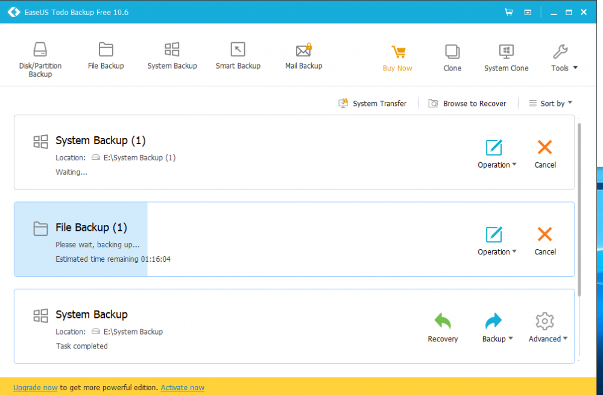Open Mail Backup
This screenshot has height=395, width=603.
point(303,55)
